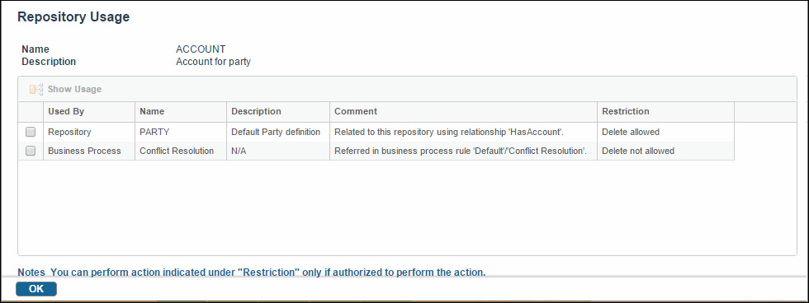Click the Name column header in the table
809x303 pixels.
181,112
